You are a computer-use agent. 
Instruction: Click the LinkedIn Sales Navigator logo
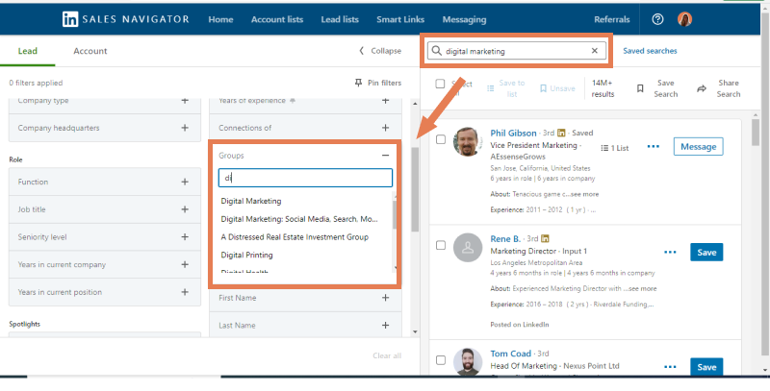pos(126,19)
